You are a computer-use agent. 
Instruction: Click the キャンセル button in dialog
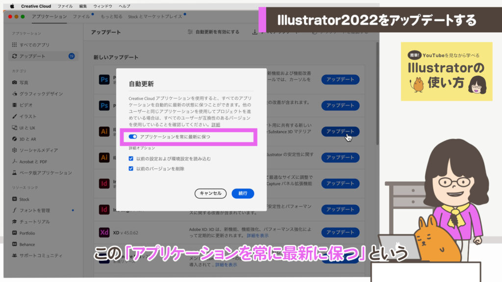click(x=210, y=193)
